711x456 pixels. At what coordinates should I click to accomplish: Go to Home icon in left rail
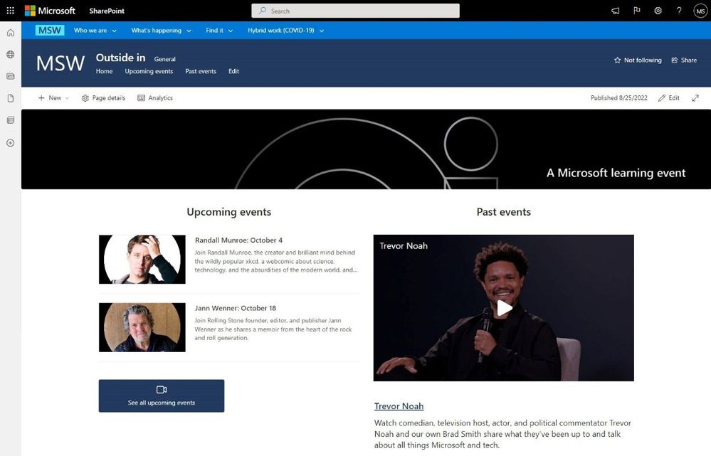11,33
